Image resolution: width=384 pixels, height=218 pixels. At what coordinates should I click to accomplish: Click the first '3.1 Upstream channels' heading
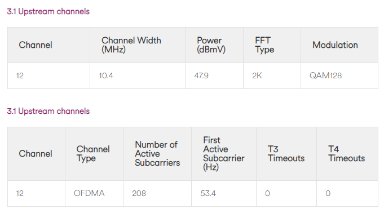(48, 11)
